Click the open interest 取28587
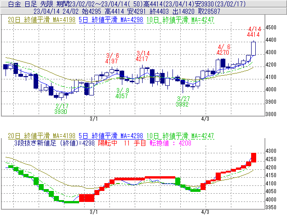Image resolution: width=287 pixels, height=218 pixels. (209, 11)
